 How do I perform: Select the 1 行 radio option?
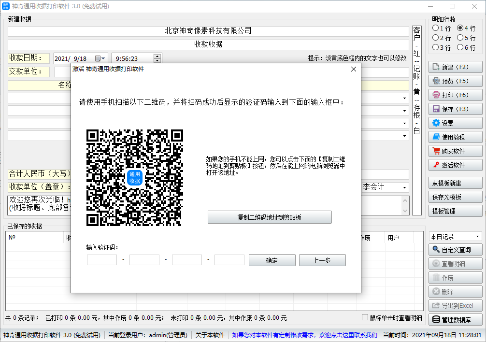coord(435,28)
